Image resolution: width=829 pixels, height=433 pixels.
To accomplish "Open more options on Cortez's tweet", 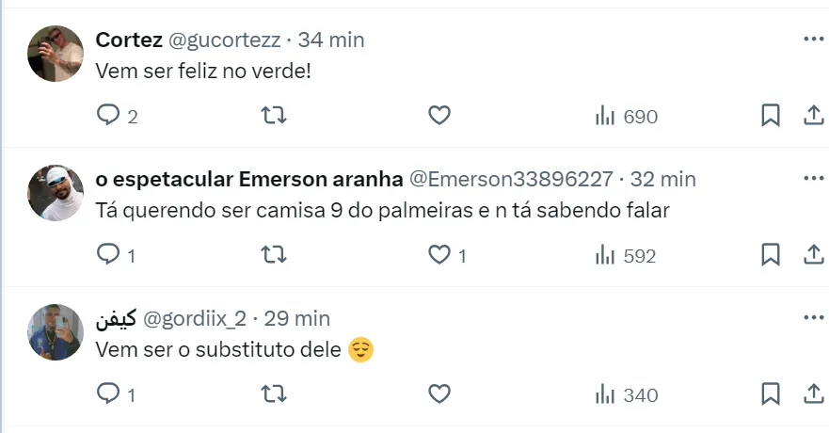I will tap(813, 40).
